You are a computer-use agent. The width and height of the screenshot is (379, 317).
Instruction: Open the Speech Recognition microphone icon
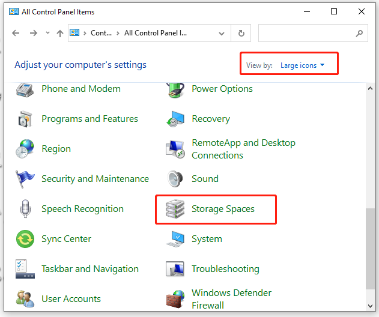tap(25, 209)
